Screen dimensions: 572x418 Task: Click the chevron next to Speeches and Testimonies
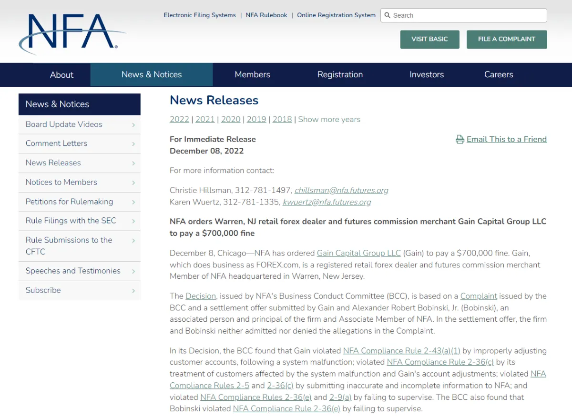[x=133, y=272]
